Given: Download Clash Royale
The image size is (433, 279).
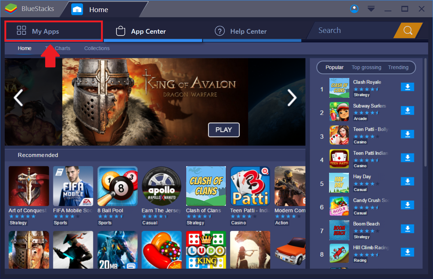Looking at the screenshot, I should 407,87.
